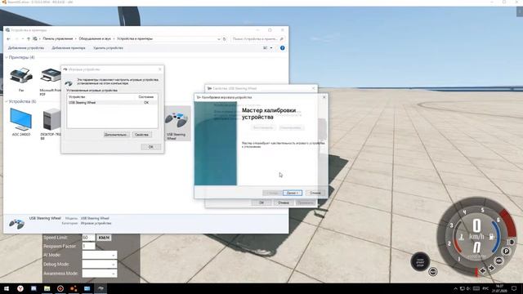Click OK in the USB Steering Wheel properties
Viewport: 523px width, 294px height.
[x=261, y=203]
